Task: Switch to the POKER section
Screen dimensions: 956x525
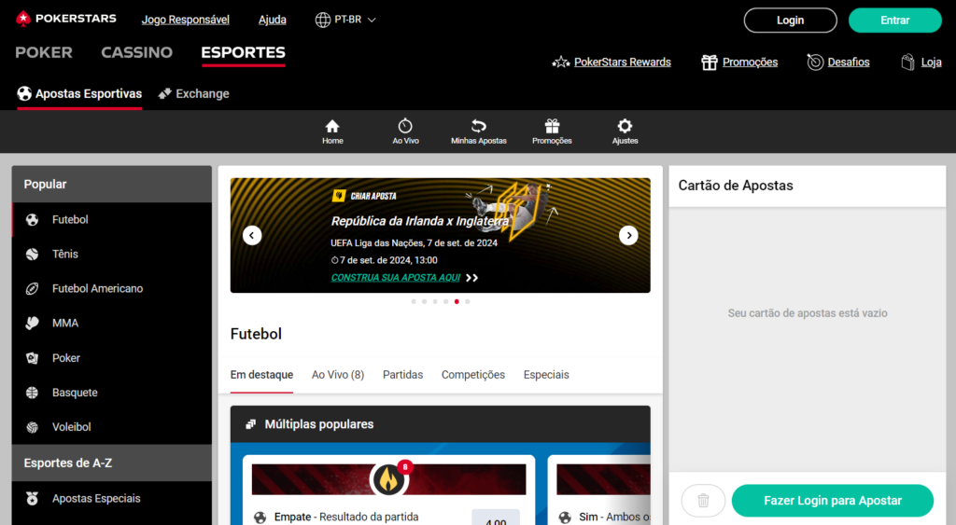Action: point(44,52)
